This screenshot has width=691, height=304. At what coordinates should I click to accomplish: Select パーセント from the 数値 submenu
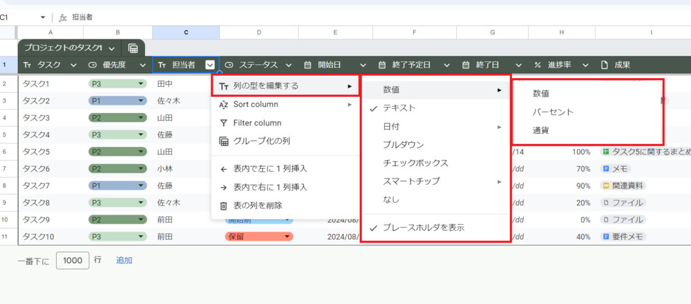point(553,112)
